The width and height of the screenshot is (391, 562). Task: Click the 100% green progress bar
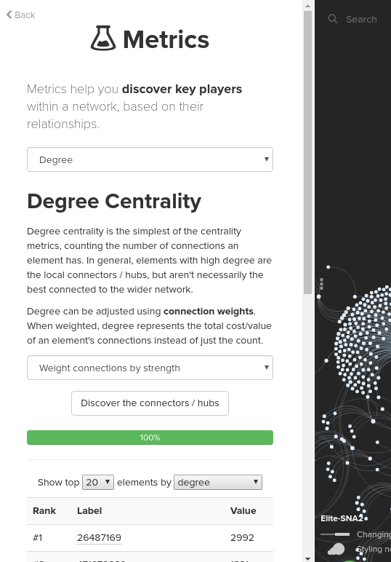tap(150, 438)
